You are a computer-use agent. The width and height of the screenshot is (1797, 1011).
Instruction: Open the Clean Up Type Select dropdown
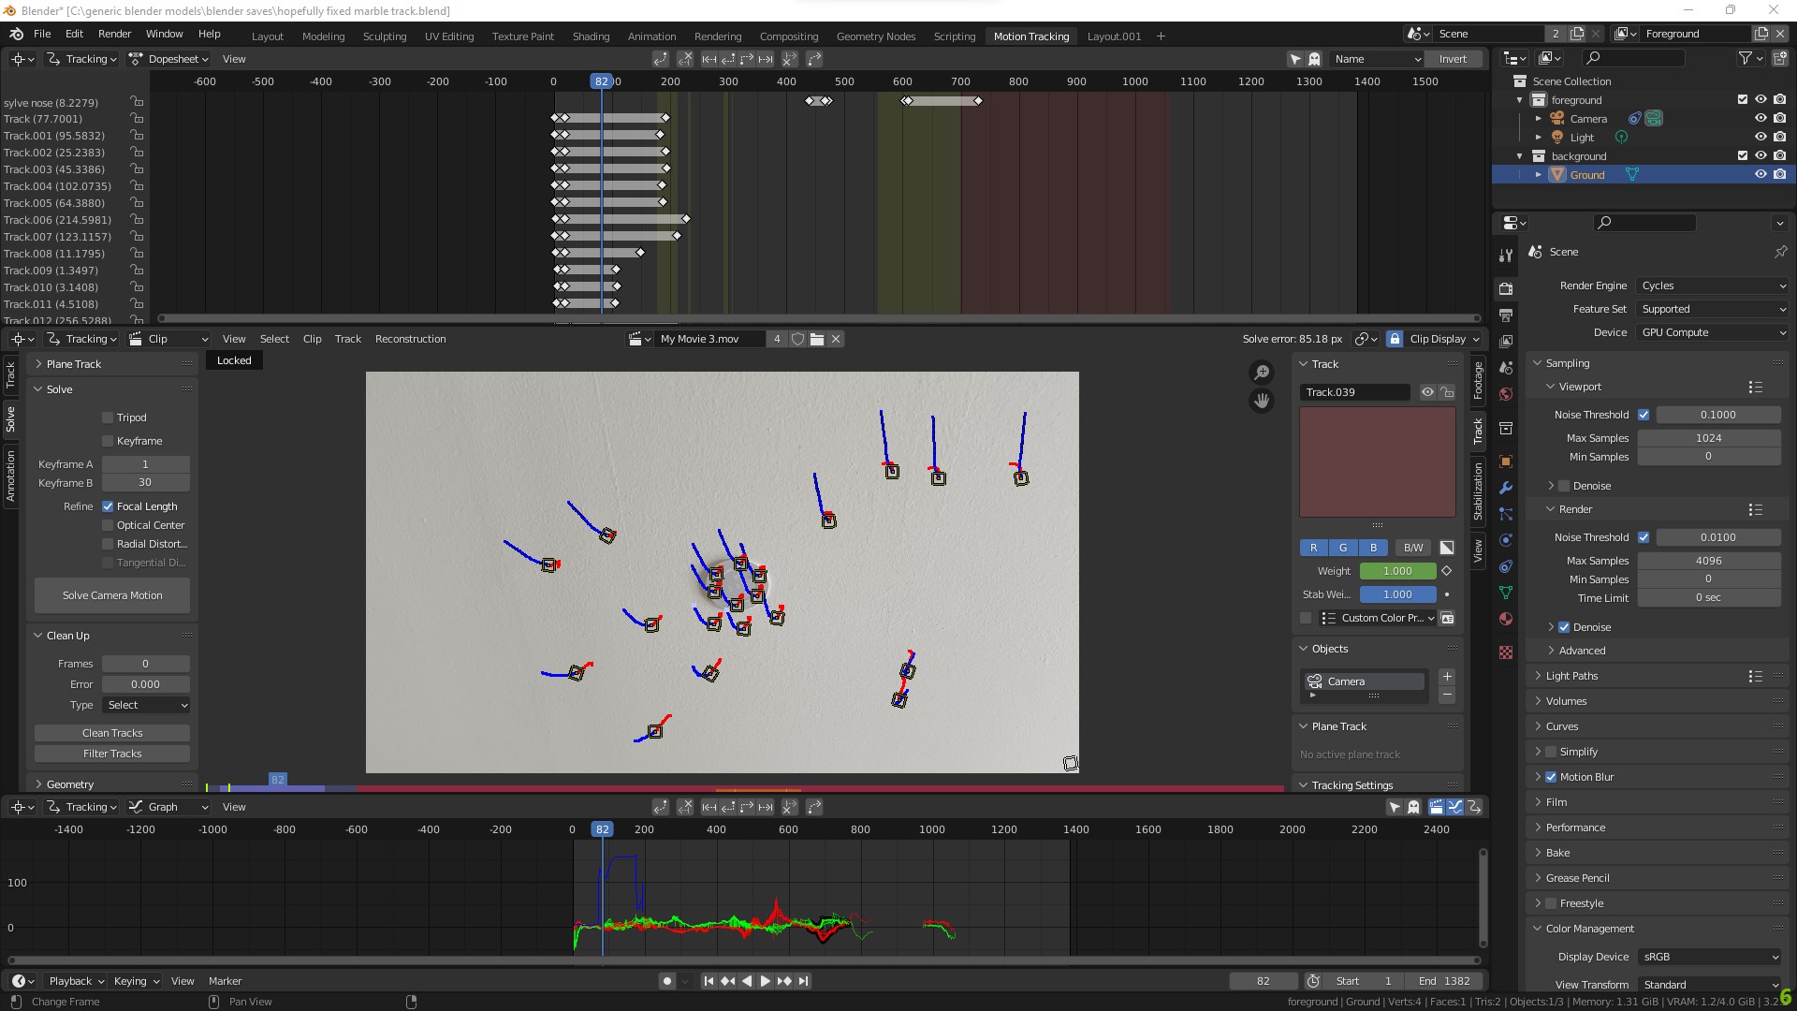pos(146,705)
